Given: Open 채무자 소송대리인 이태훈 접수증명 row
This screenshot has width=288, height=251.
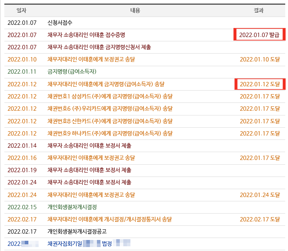Looking at the screenshot, I should coord(86,35).
